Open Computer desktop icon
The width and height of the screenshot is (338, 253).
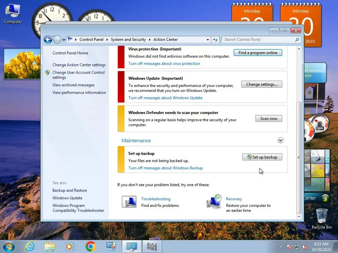pos(13,14)
